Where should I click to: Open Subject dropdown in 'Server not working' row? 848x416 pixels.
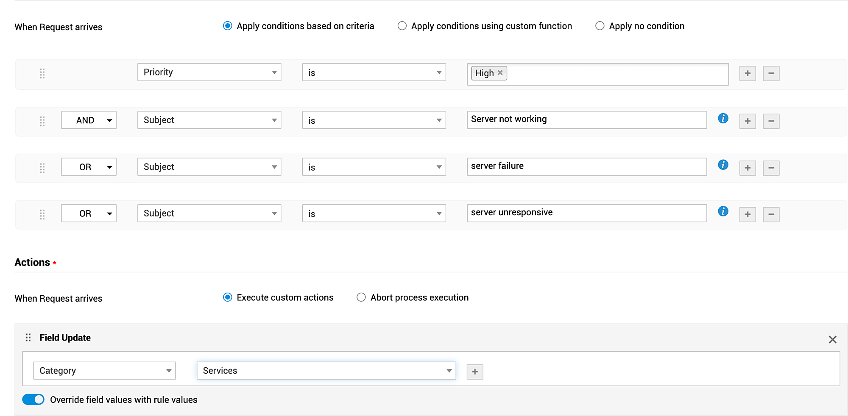[x=209, y=120]
